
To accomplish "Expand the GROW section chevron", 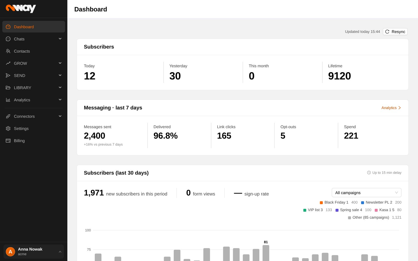I will [60, 63].
